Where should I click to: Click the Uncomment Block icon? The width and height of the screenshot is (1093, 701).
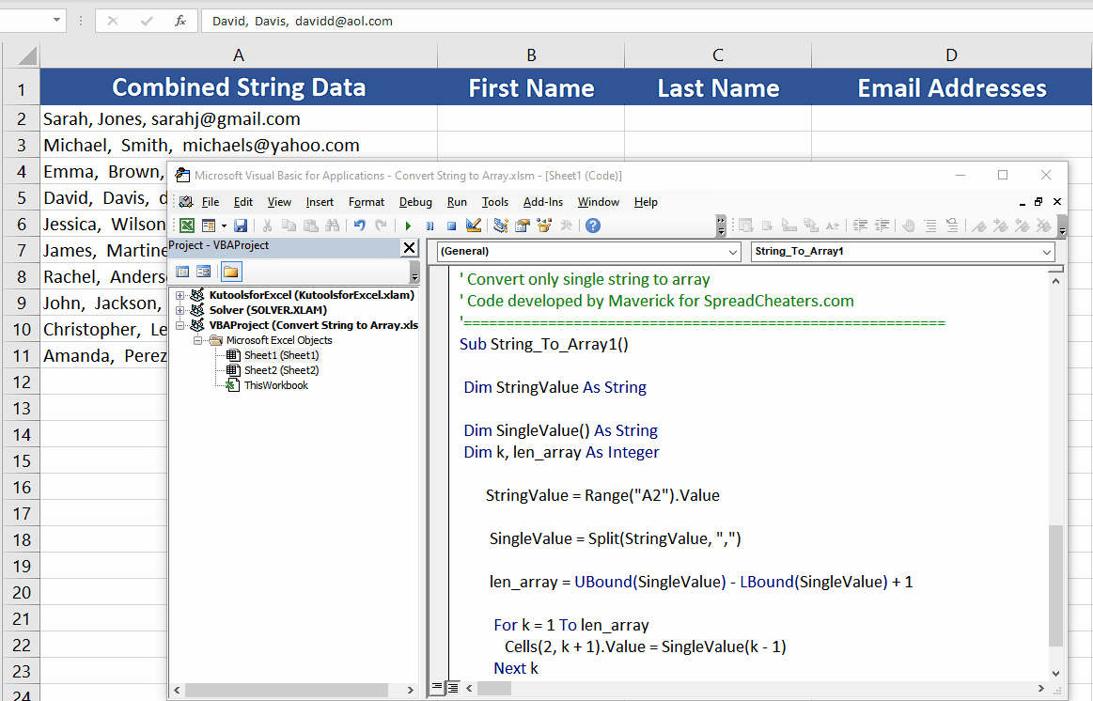(x=951, y=226)
